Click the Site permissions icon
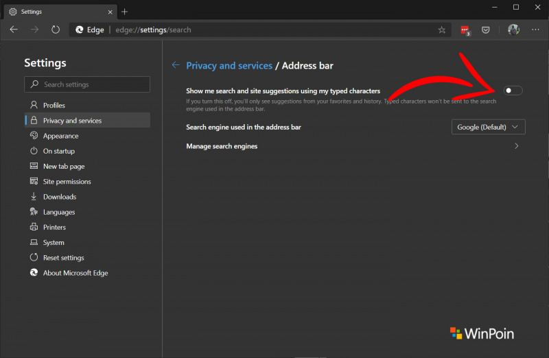This screenshot has height=358, width=549. (34, 181)
